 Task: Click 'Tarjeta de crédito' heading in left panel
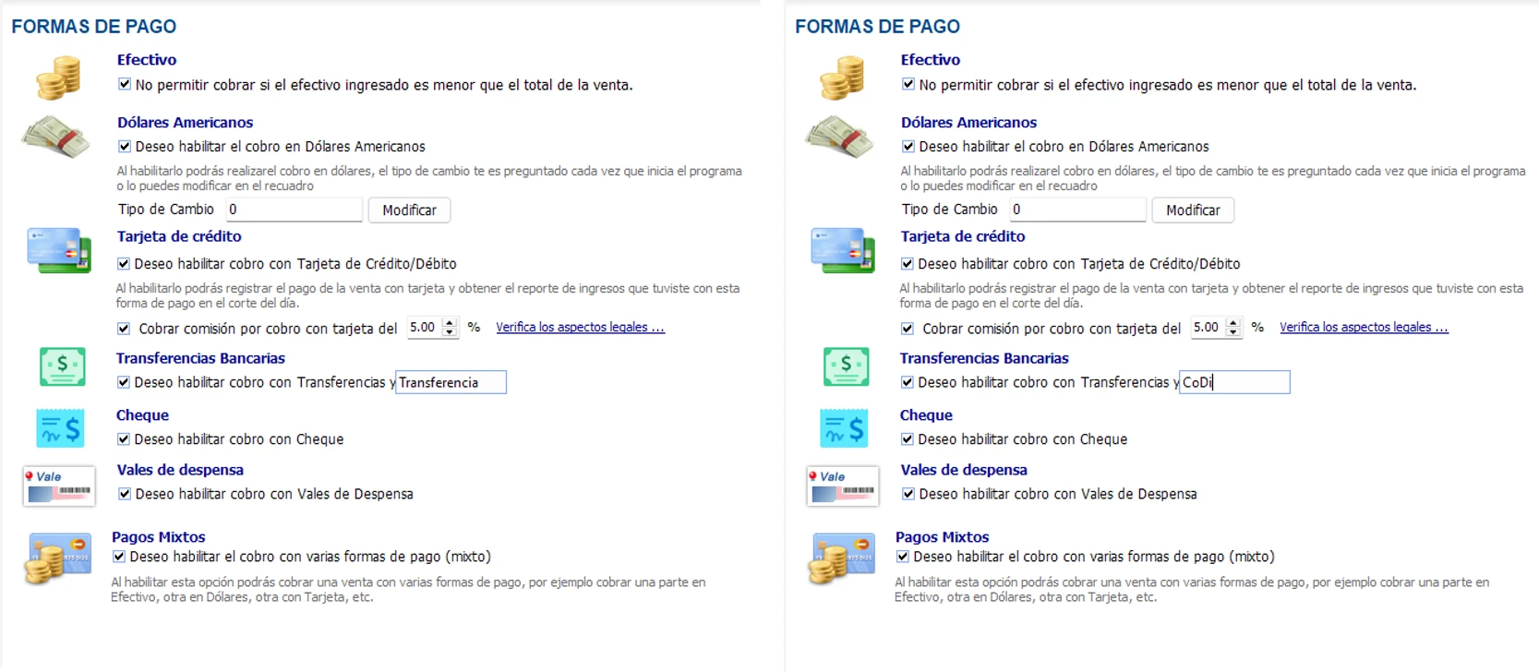pos(179,236)
